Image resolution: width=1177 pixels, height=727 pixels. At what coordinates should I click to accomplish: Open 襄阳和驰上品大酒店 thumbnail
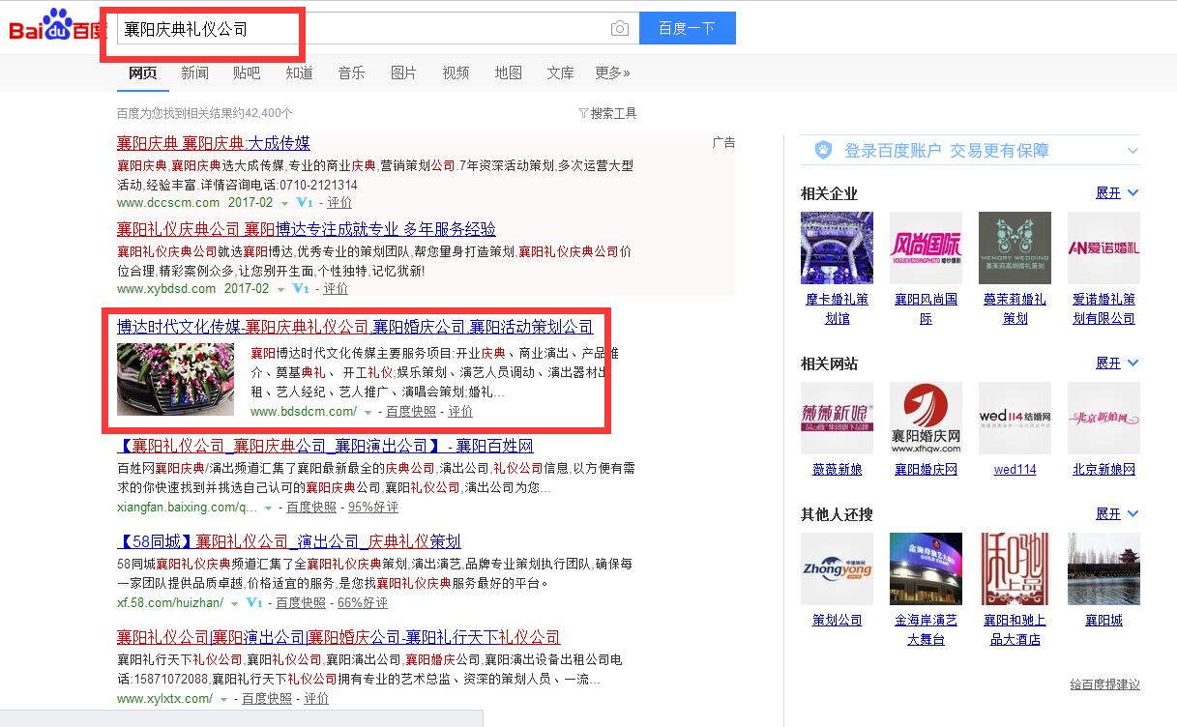1015,568
